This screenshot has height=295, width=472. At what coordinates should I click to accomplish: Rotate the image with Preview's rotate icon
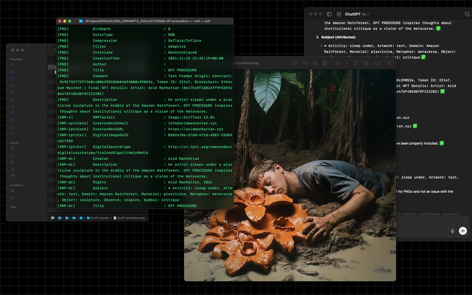pos(356,63)
